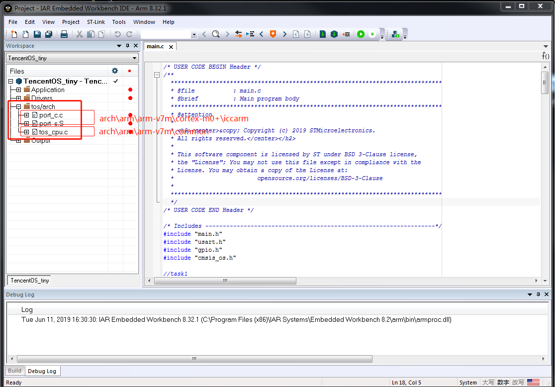
Task: Click the New Document icon
Action: (x=14, y=34)
